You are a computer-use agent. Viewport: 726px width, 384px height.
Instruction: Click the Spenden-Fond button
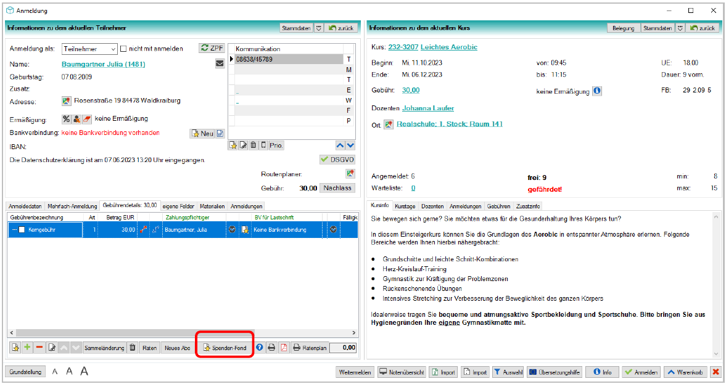tap(225, 348)
